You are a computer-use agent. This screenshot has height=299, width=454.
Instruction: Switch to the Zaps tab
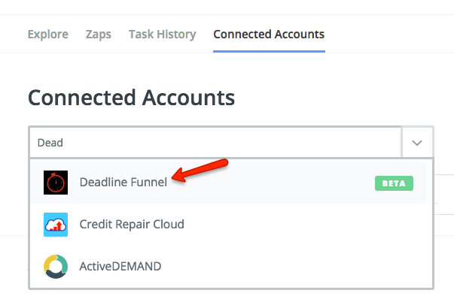pos(98,35)
